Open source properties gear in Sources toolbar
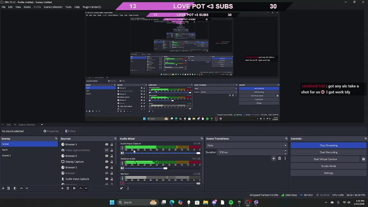 tap(74, 188)
